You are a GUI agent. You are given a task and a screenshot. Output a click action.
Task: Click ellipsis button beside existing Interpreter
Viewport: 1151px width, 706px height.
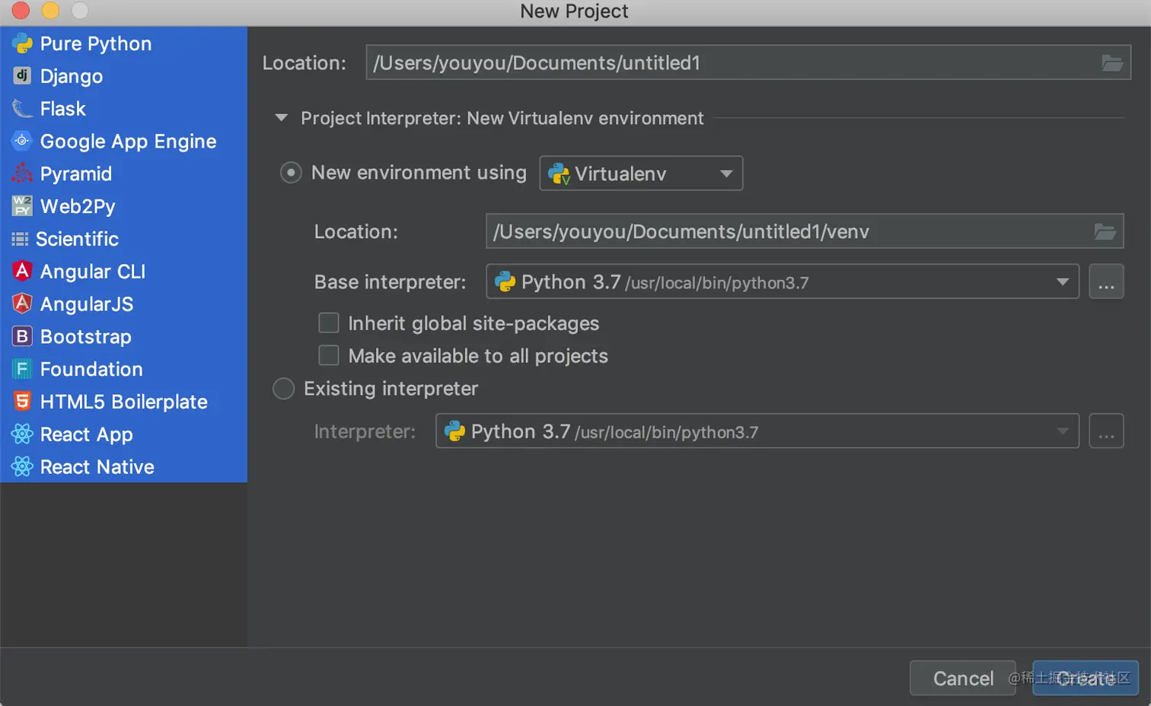pyautogui.click(x=1106, y=431)
